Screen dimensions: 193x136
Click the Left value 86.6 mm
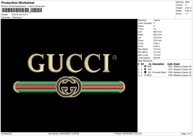point(158,32)
